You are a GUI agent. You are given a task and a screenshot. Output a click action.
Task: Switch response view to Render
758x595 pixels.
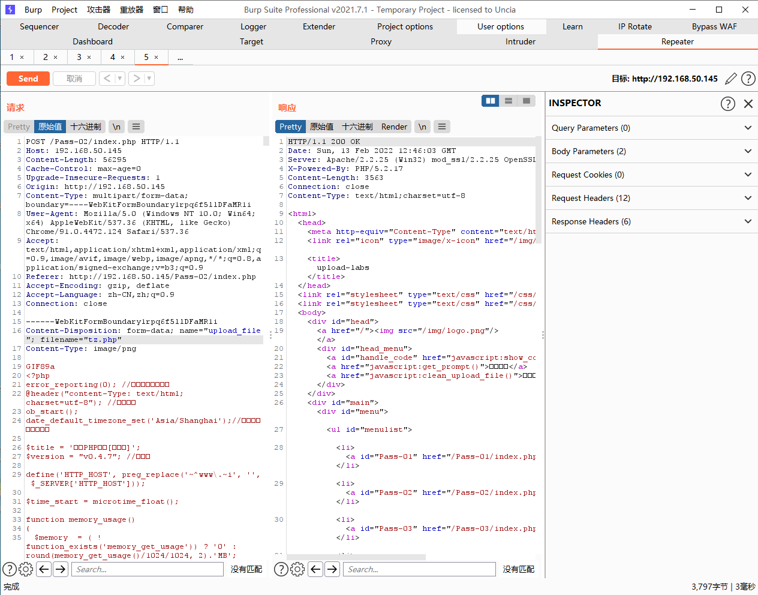click(394, 127)
